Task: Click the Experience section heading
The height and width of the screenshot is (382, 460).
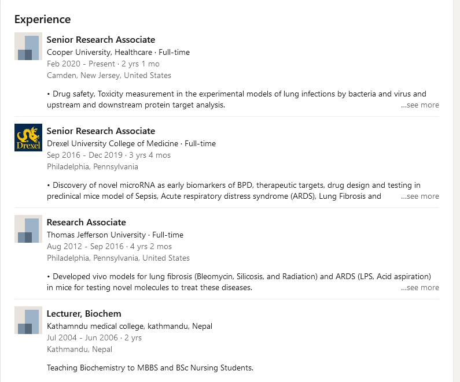Action: (42, 19)
